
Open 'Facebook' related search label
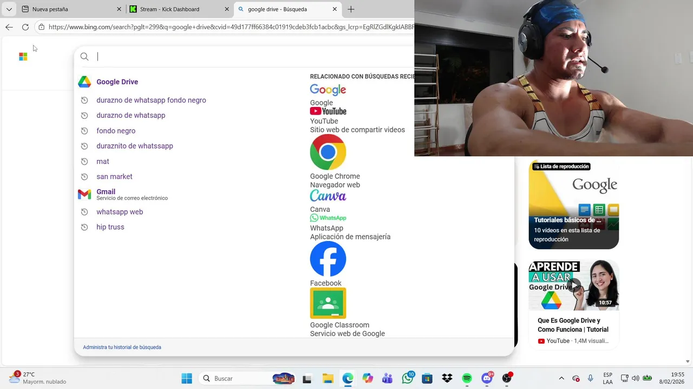coord(326,283)
